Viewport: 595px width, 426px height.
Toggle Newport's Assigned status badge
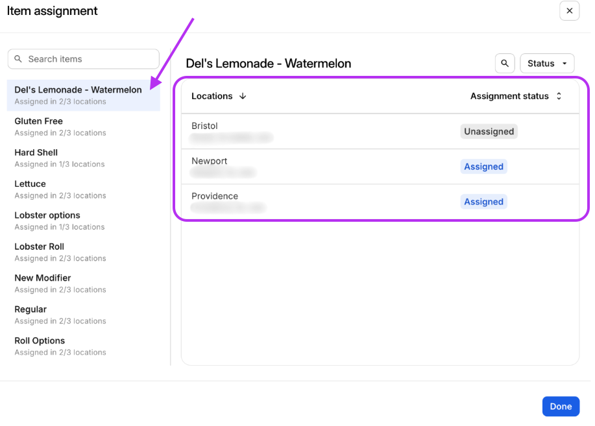click(483, 167)
